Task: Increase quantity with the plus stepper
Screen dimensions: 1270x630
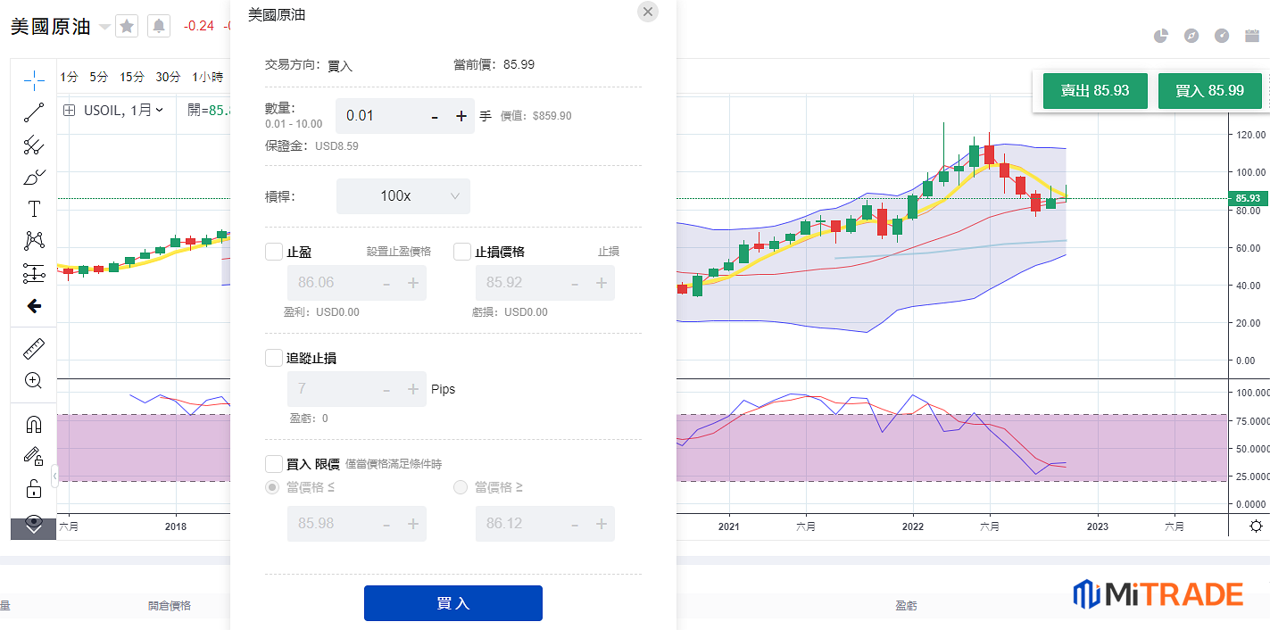Action: click(x=461, y=116)
